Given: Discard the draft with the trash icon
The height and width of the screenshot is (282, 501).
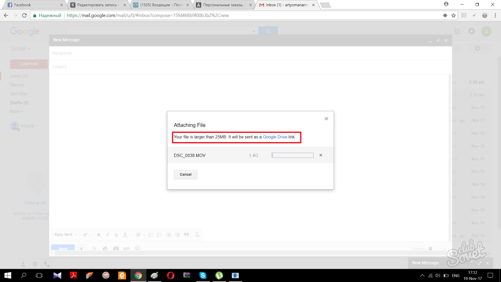Looking at the screenshot, I should tap(430, 249).
